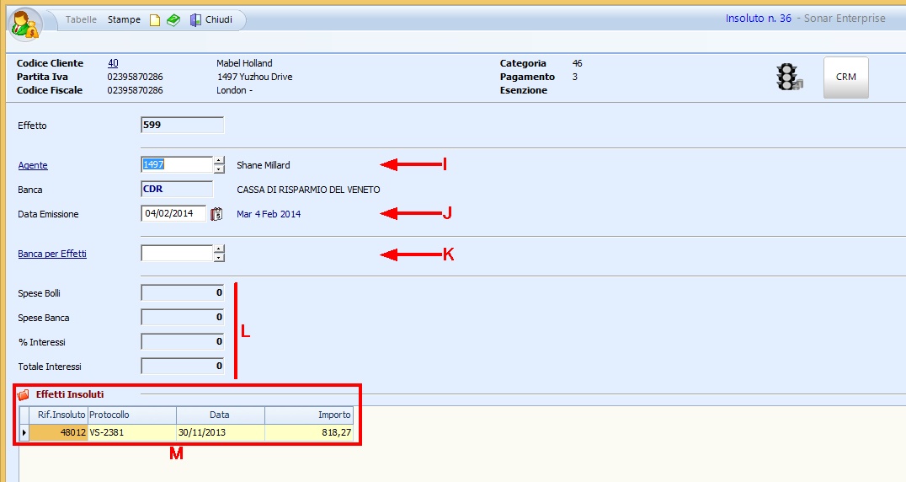Screen dimensions: 906x482
Task: Click the application logo button with money bag
Action: (24, 23)
